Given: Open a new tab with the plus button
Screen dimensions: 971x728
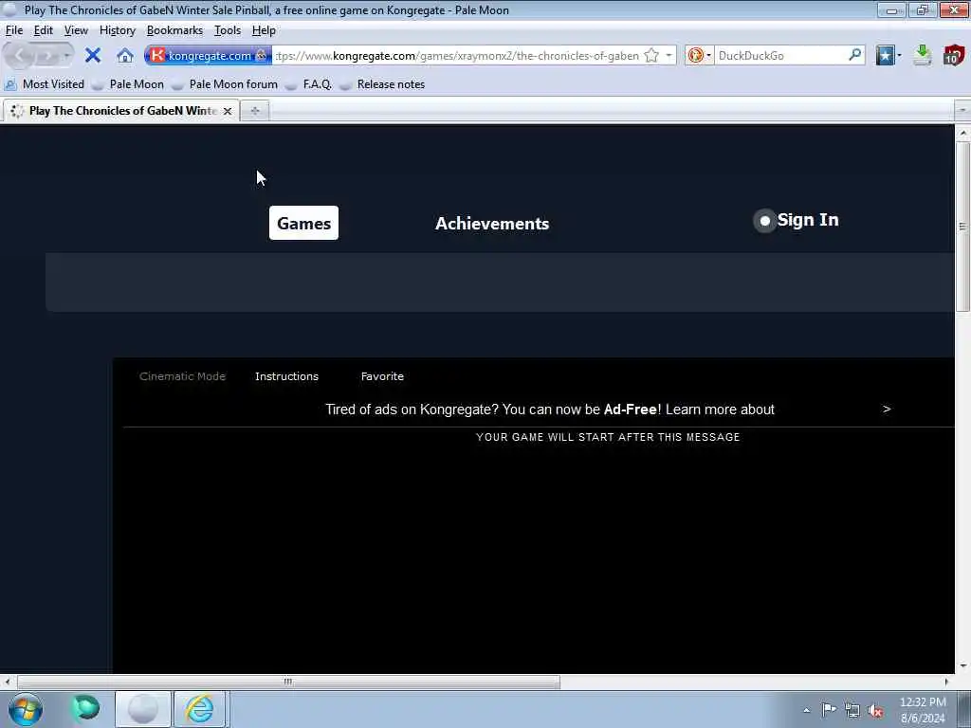Looking at the screenshot, I should (254, 111).
